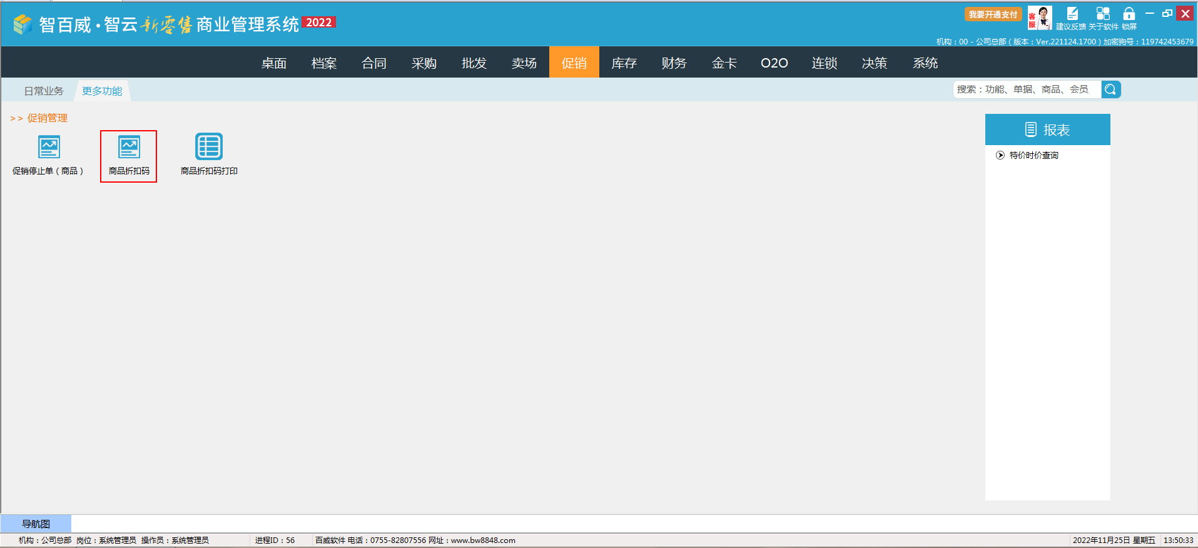Click the search magnifier button

tap(1110, 89)
